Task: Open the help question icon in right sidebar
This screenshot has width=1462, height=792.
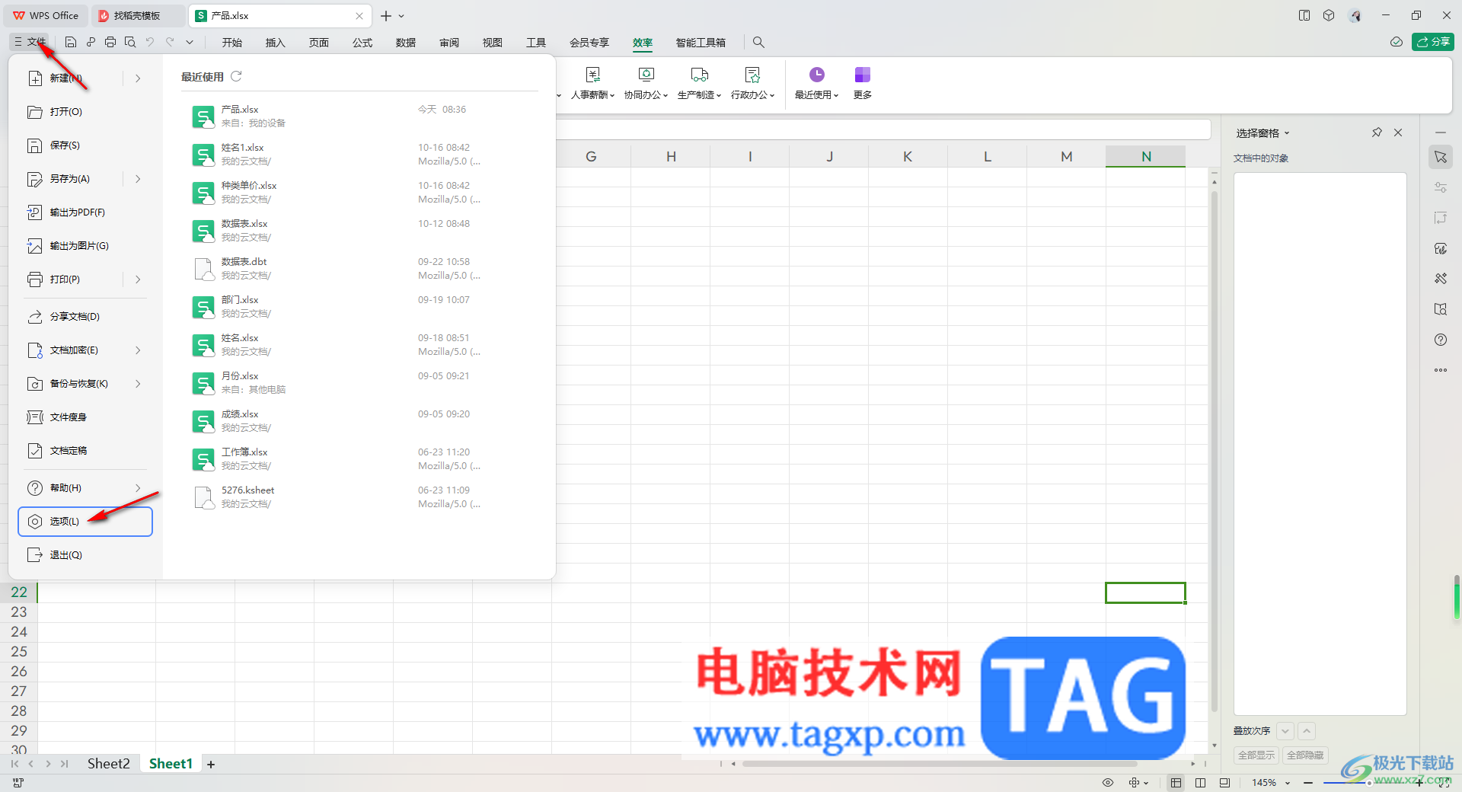Action: (1441, 340)
